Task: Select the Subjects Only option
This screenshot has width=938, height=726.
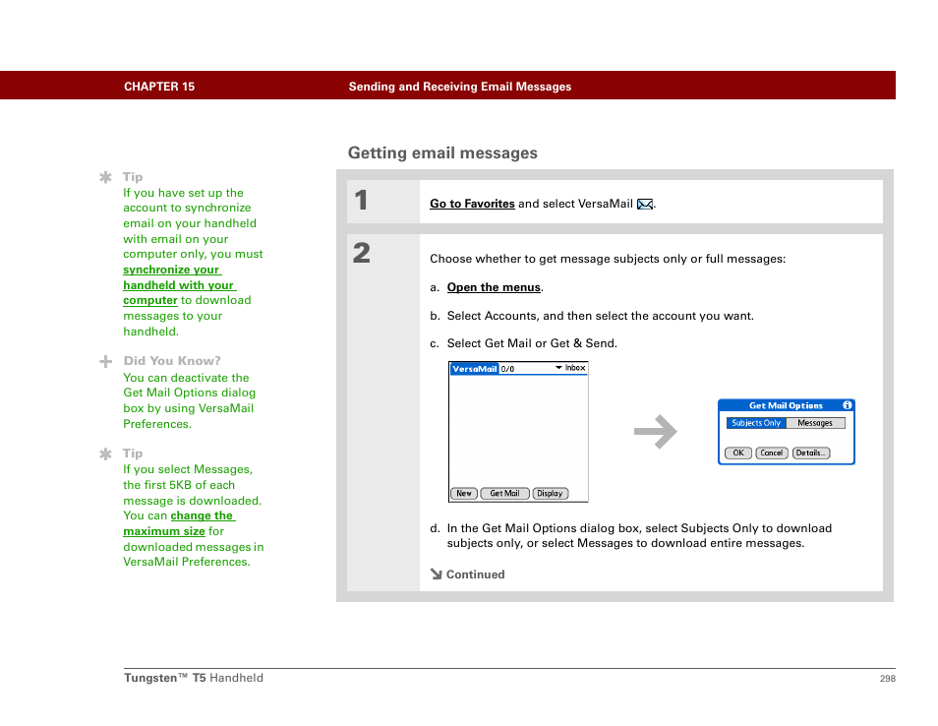Action: click(x=756, y=423)
